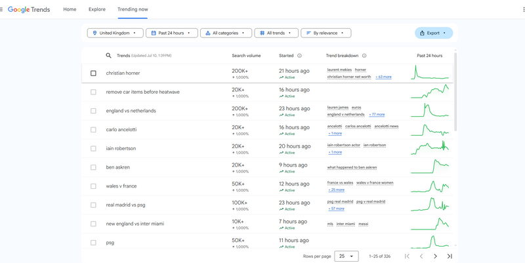
Task: Open the christian horner net worth term
Action: tap(349, 77)
